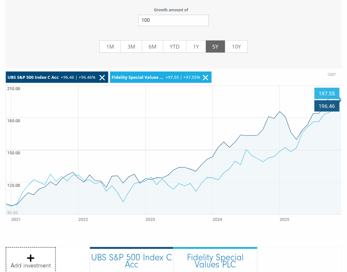Screen dimensions: 347x272
Task: Click the 150.00 y-axis label
Action: 13,153
